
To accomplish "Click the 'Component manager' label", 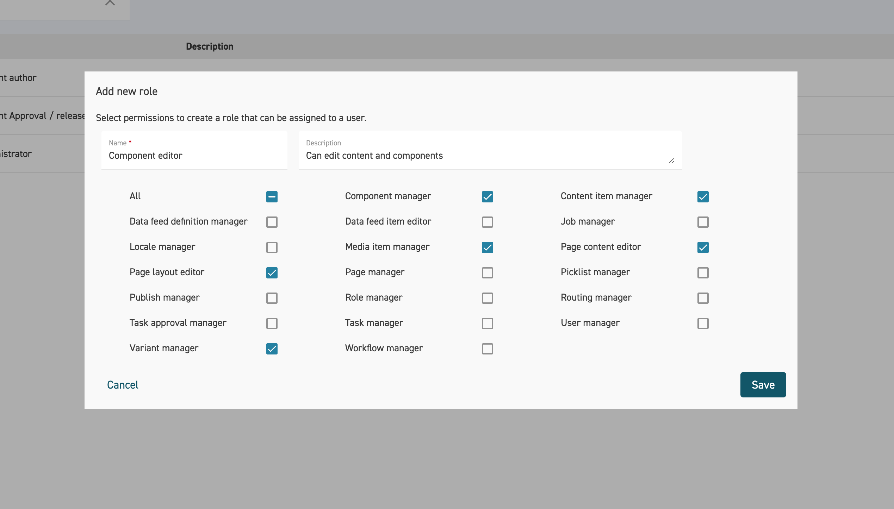I will [x=388, y=196].
